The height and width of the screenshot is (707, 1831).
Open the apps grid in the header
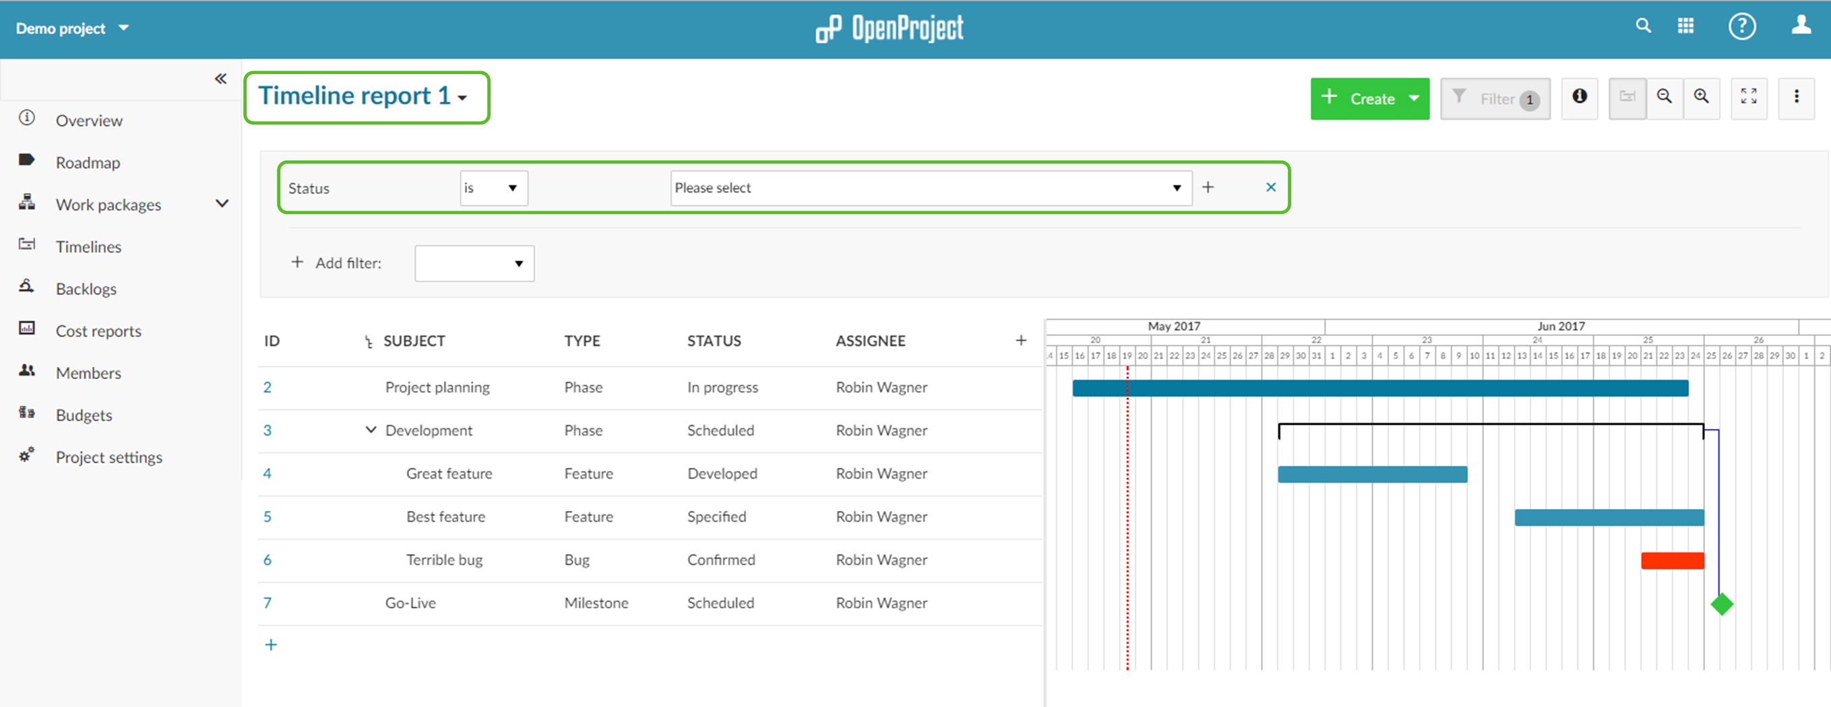pos(1686,26)
